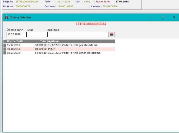Maximize the Ödeme Detayları window

point(163,17)
